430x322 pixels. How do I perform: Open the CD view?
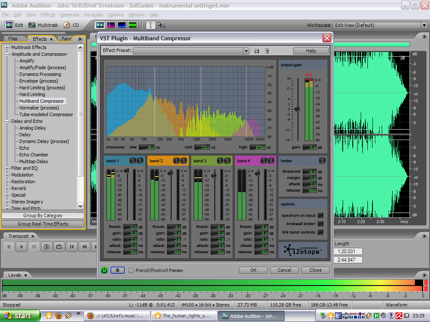71,25
